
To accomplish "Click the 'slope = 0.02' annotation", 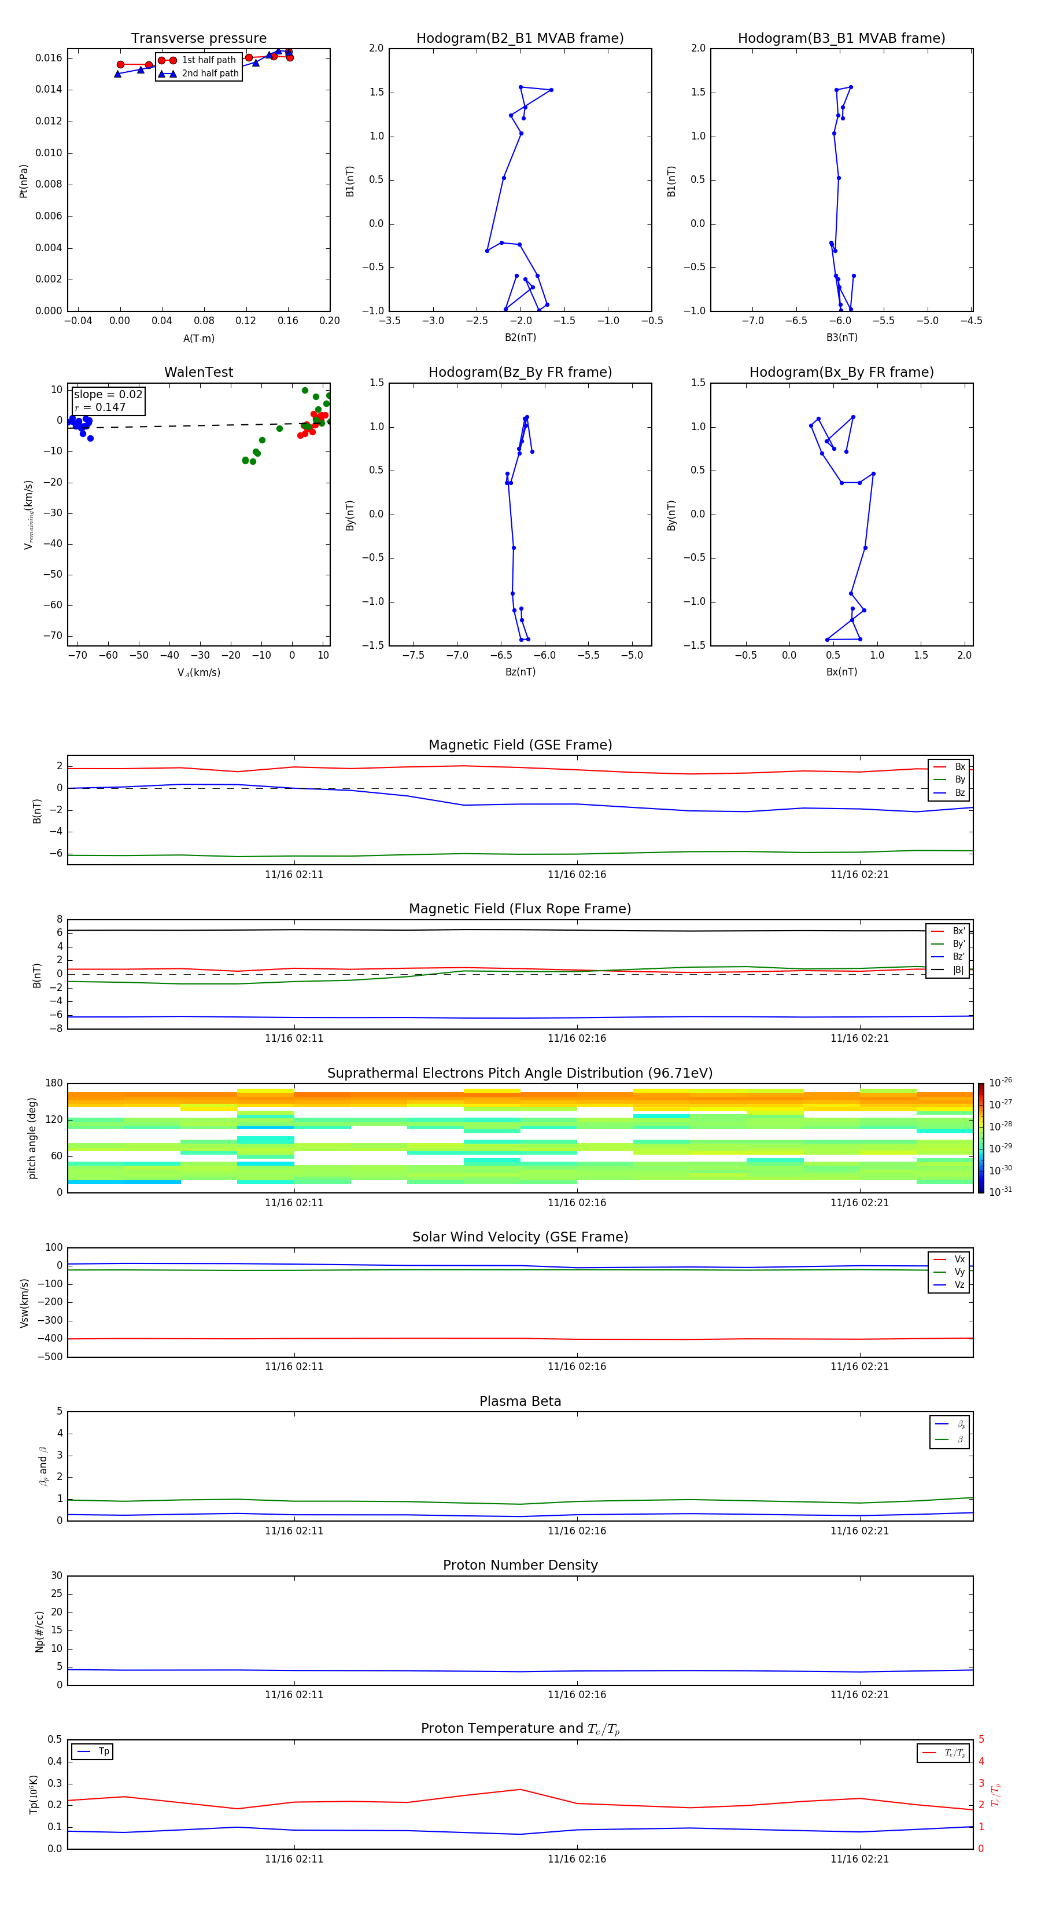I will tap(108, 395).
